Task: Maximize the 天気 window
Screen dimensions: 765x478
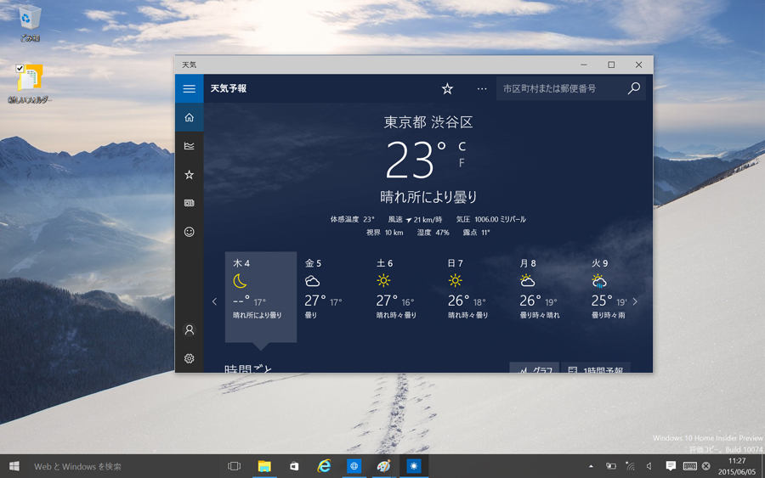Action: tap(611, 65)
